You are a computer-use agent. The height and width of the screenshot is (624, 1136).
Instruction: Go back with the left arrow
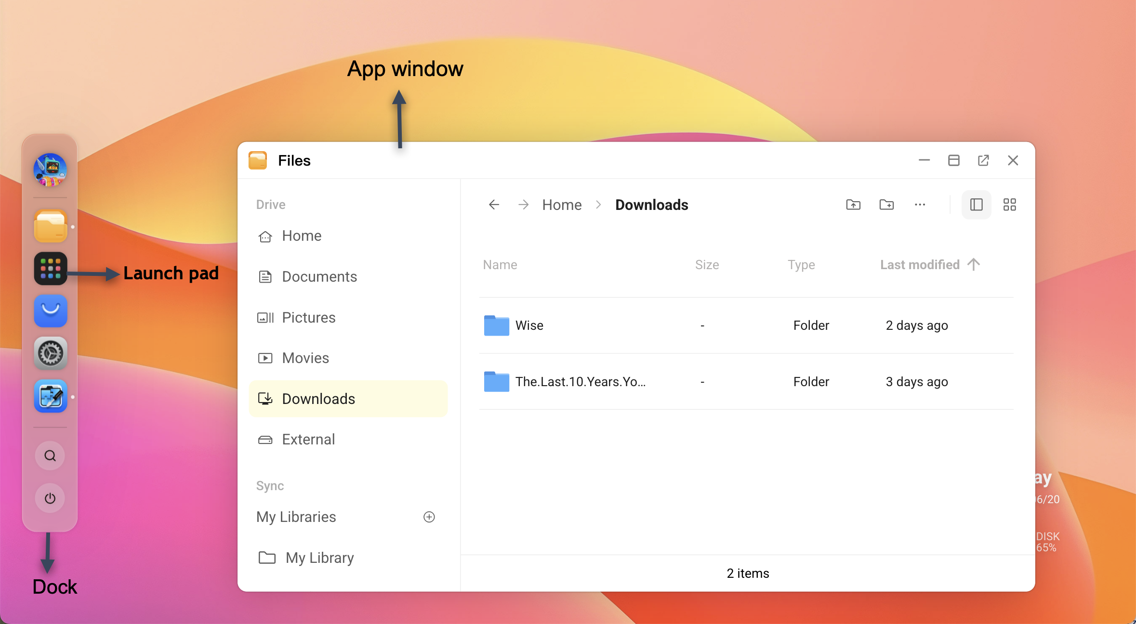(x=494, y=205)
